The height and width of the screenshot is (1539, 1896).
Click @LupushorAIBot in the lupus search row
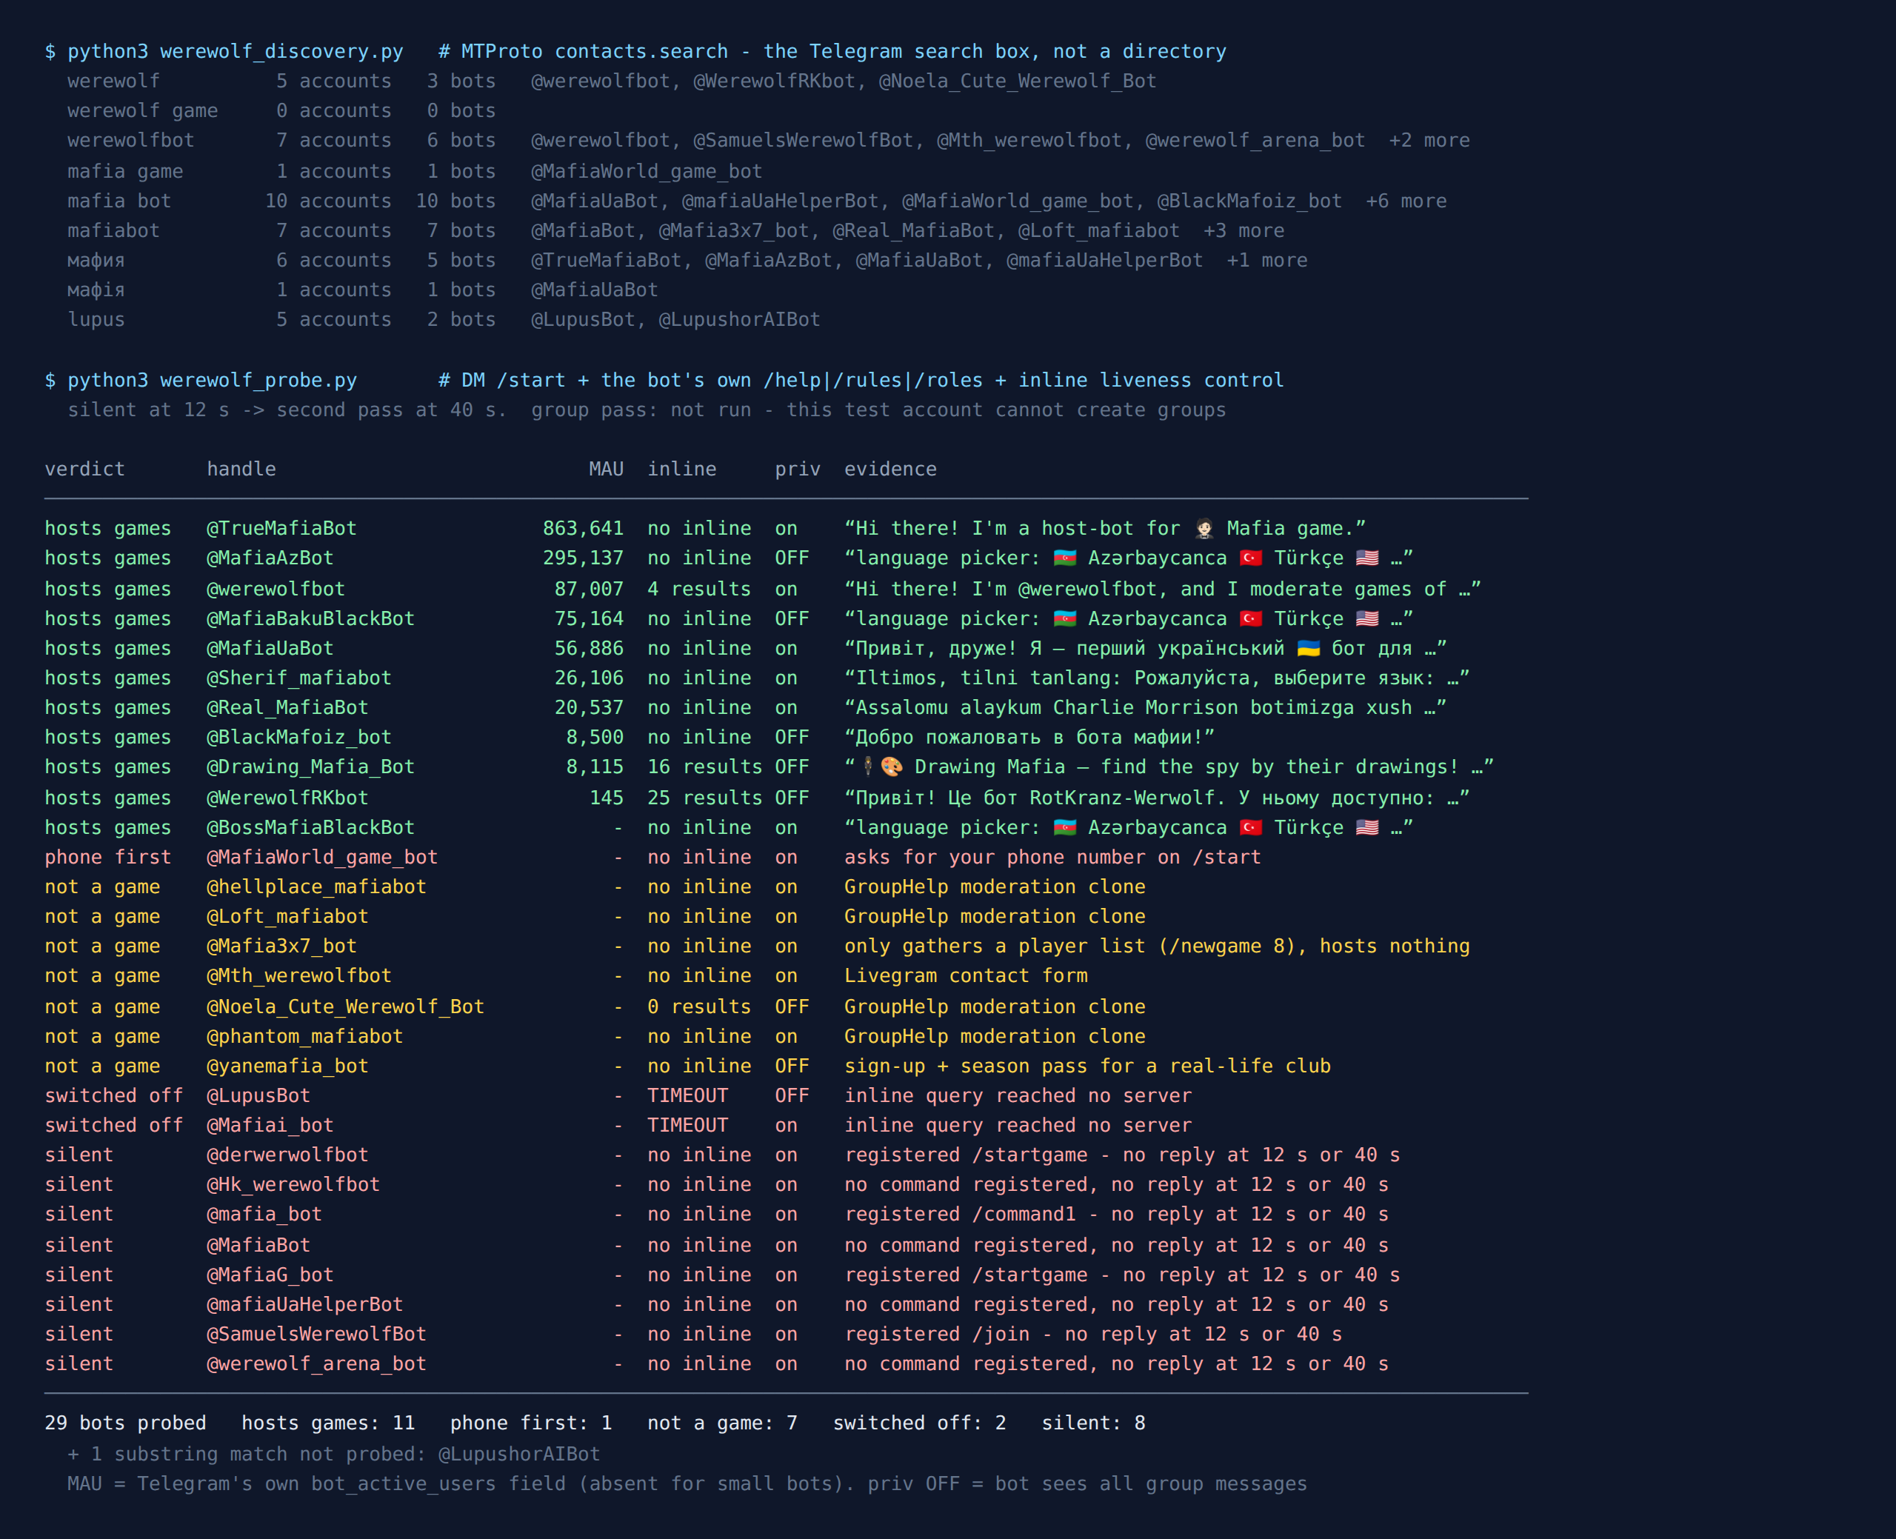(739, 319)
